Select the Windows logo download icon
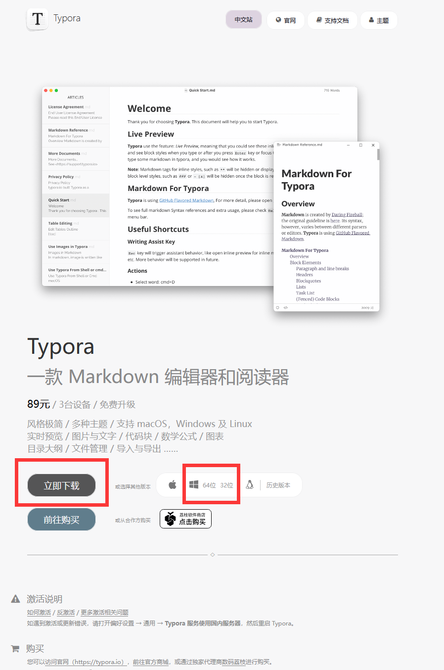The image size is (444, 670). point(194,485)
